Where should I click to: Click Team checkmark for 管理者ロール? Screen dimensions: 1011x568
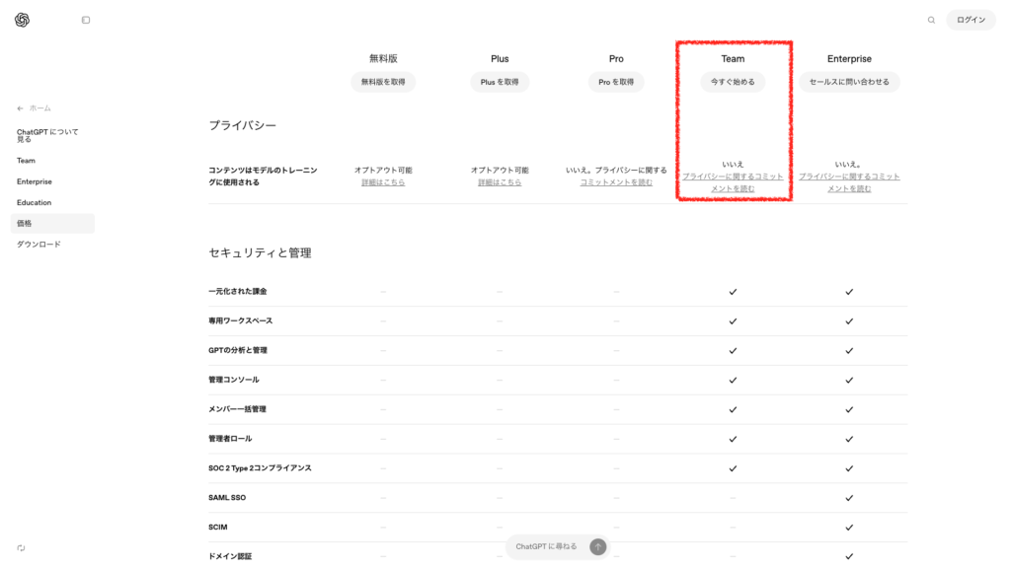coord(733,439)
